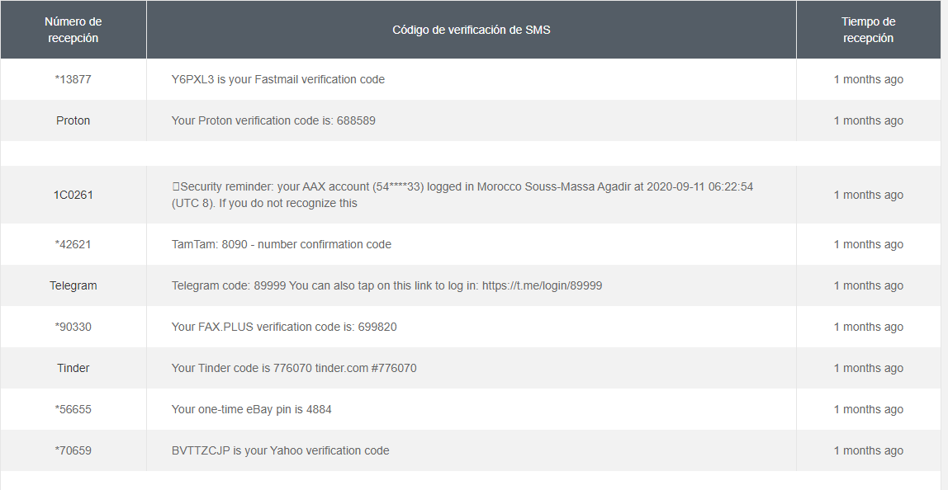Select sender number *70659

(73, 450)
